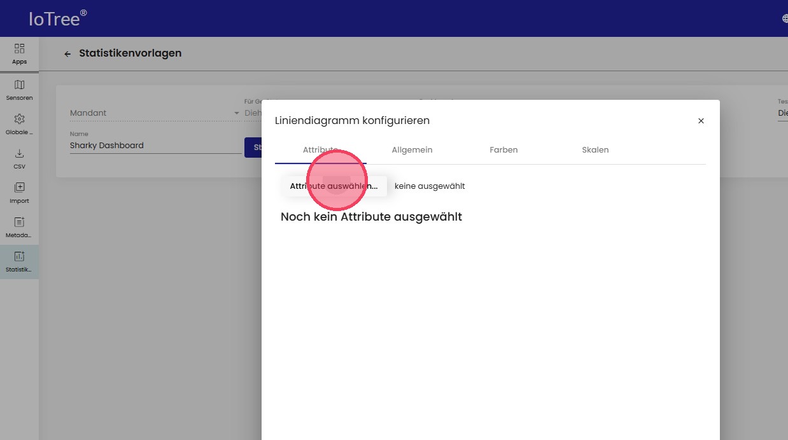This screenshot has height=440, width=788.
Task: Click back arrow beside Statistikenvorlagen
Action: (67, 54)
